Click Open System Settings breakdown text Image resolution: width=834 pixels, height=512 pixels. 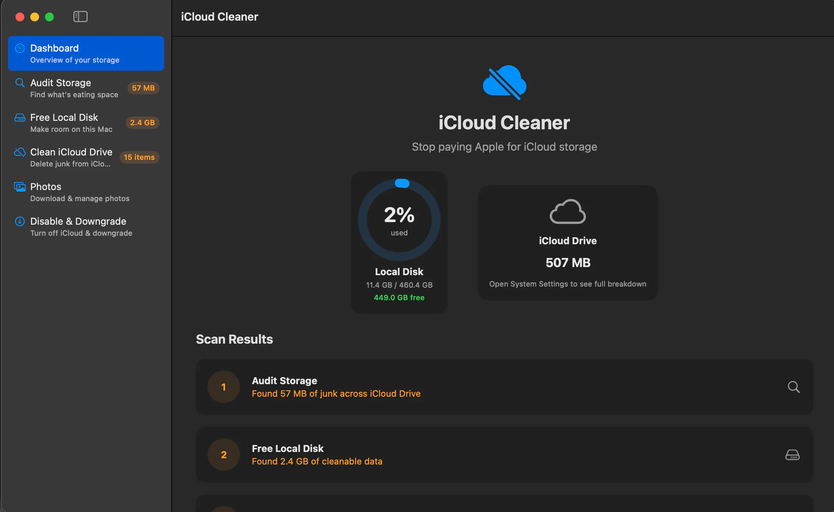click(x=568, y=284)
